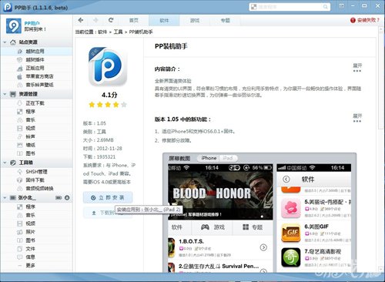Click the 信息 icon under 张小北_ device
The height and width of the screenshot is (282, 385).
pos(20,257)
